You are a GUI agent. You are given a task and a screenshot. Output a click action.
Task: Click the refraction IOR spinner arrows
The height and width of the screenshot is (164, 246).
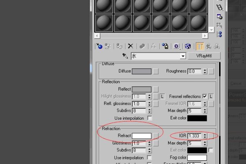[x=205, y=136]
